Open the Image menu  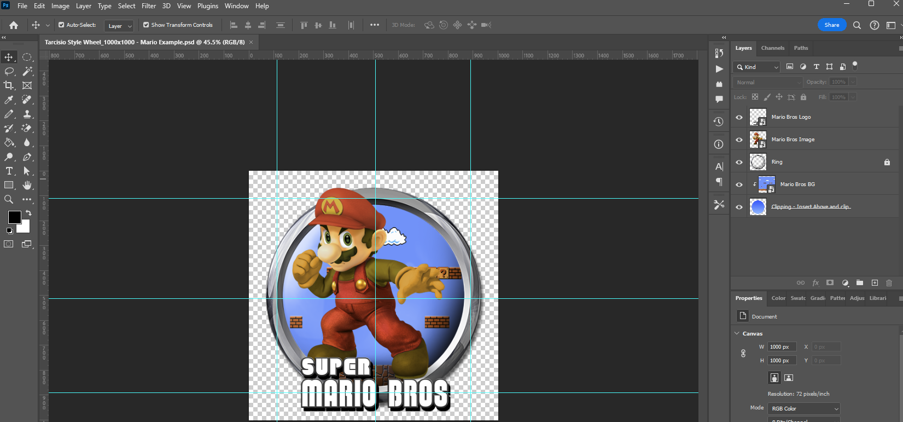[60, 6]
